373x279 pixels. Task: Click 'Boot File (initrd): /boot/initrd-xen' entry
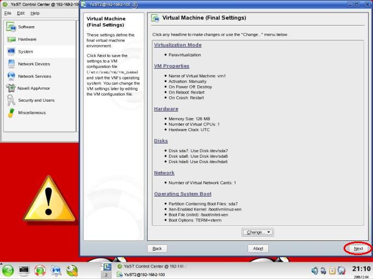pos(198,215)
